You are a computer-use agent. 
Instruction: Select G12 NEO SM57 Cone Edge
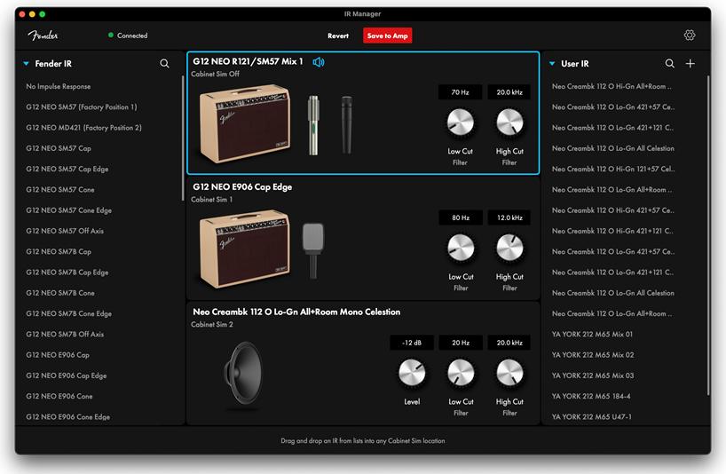[x=68, y=210]
